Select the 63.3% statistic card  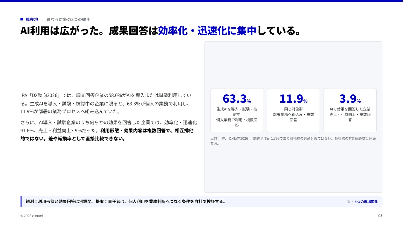(x=237, y=110)
